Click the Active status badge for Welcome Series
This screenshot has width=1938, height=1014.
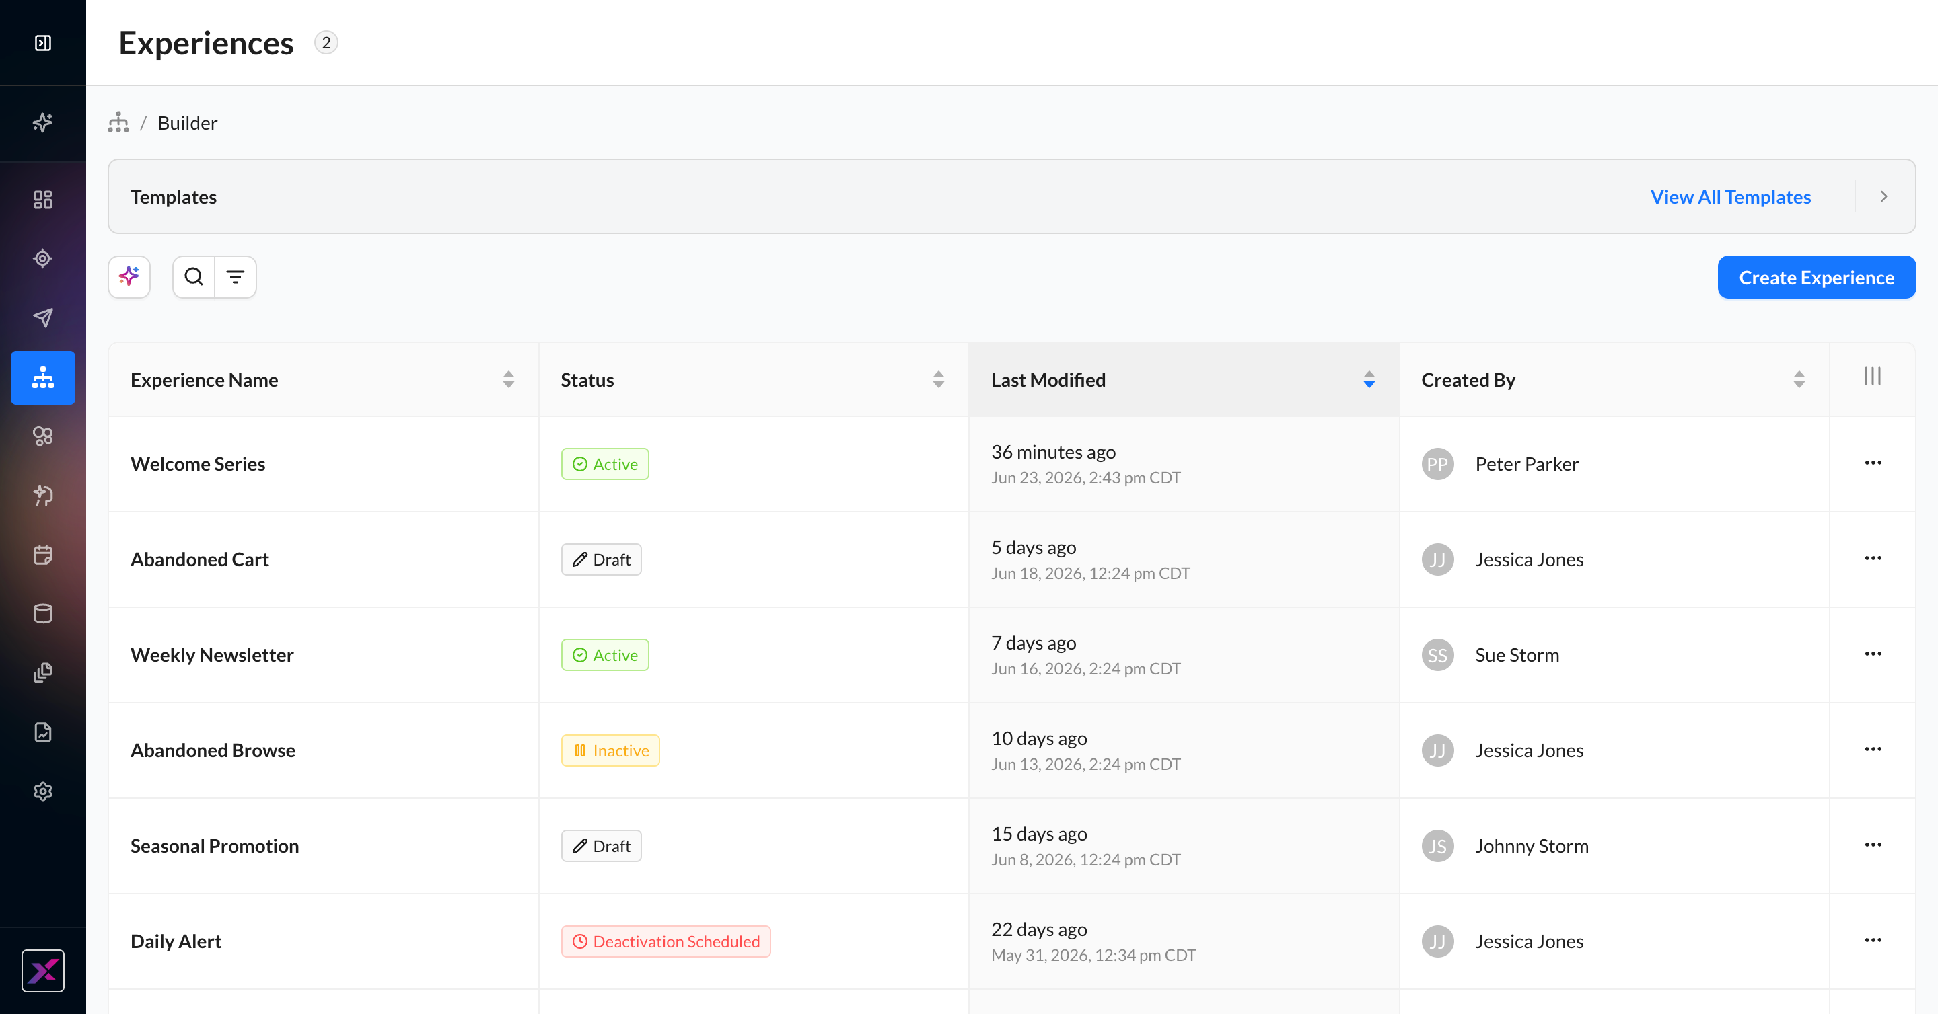(605, 464)
